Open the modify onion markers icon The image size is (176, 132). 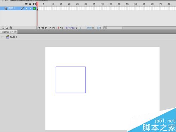[76, 28]
